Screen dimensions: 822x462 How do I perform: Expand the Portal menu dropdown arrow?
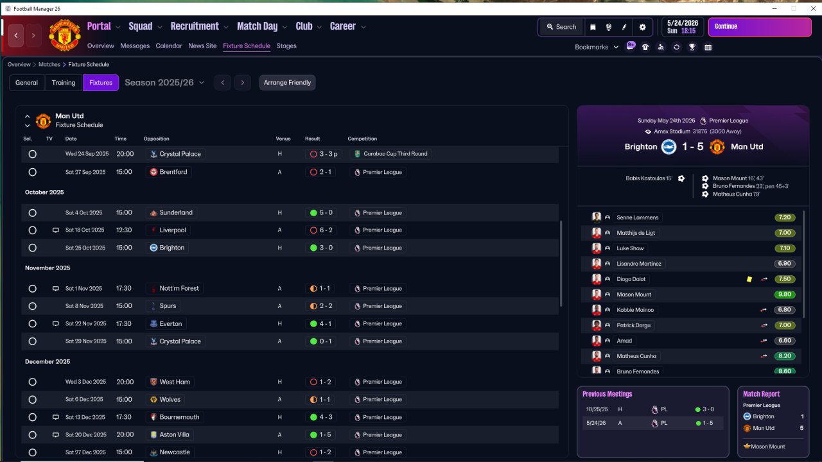pos(118,27)
